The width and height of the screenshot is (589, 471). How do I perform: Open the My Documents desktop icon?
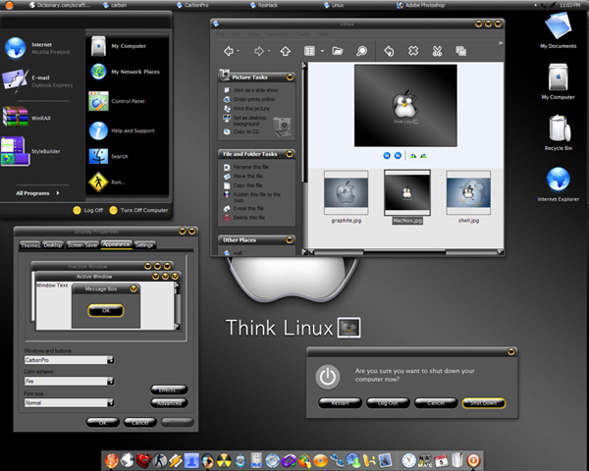pyautogui.click(x=559, y=30)
